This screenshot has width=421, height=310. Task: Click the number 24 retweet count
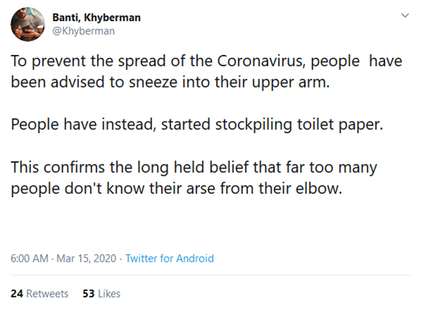click(16, 294)
